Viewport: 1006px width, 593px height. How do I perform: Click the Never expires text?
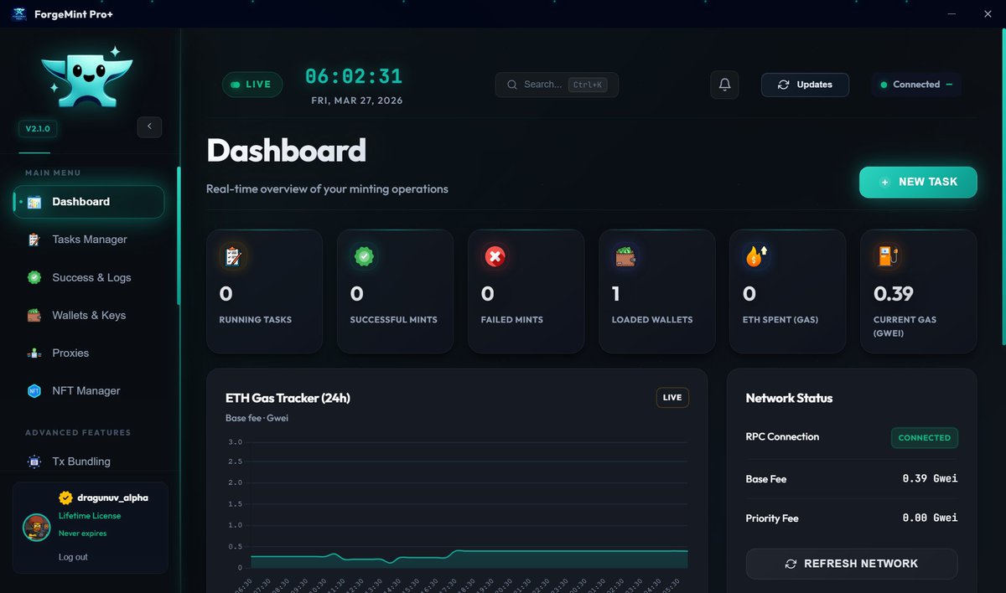pyautogui.click(x=82, y=534)
